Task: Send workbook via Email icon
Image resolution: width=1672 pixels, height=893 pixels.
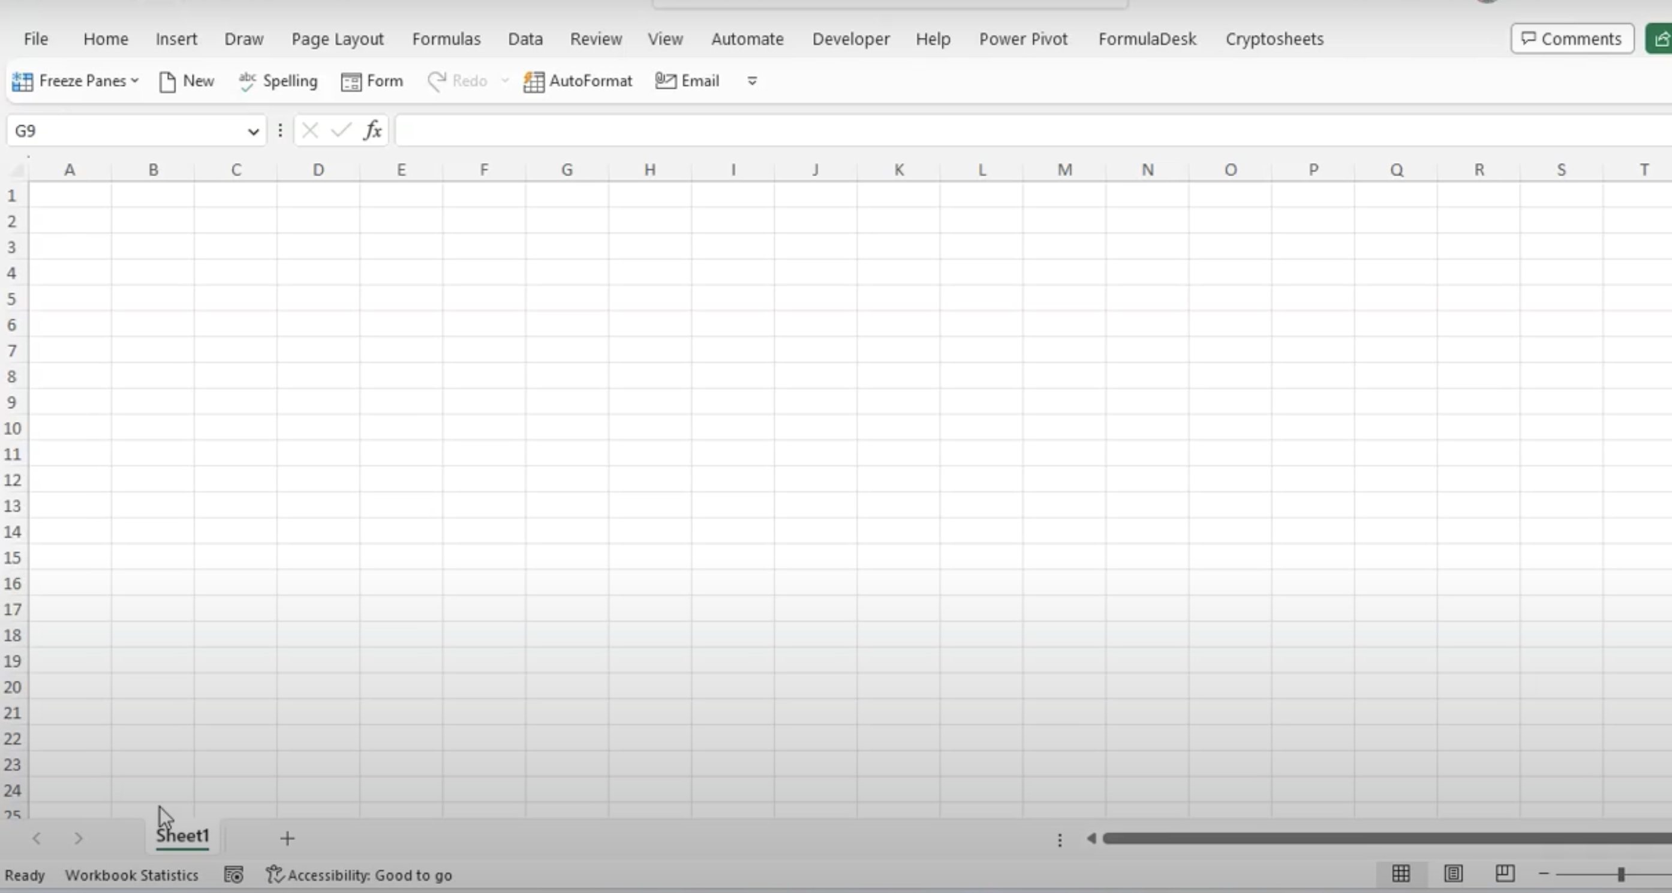Action: click(665, 81)
